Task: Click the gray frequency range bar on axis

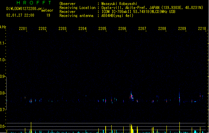Action: 6,93
